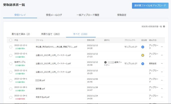Select the checkbox for row 2023-11-28-1
The height and width of the screenshot is (104, 171).
coord(11,89)
